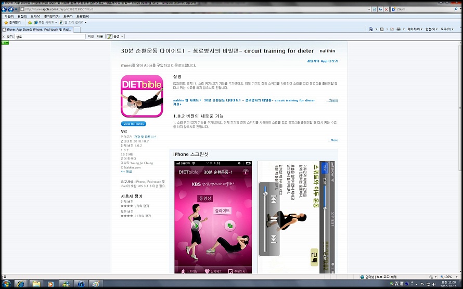Expand the print options dropdown arrow
The image size is (463, 289).
pos(404,29)
